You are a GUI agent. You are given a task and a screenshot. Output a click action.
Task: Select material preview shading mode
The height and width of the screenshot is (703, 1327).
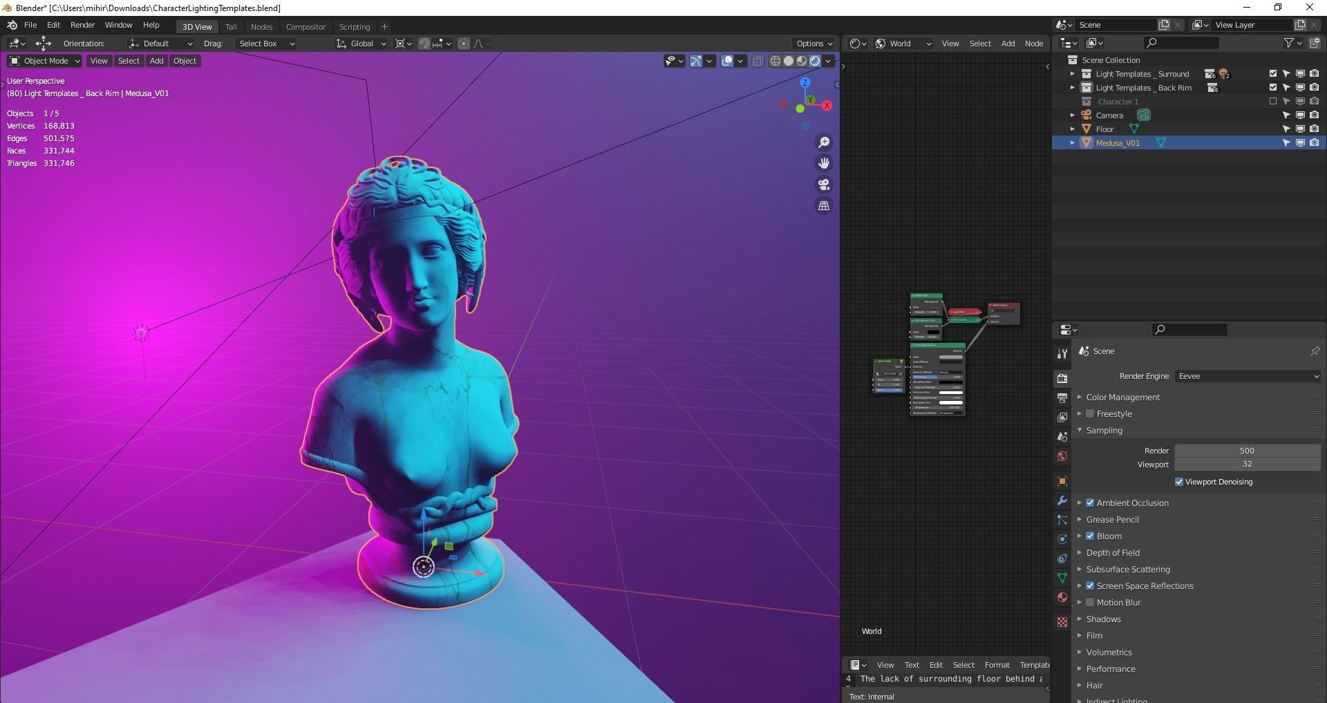coord(802,61)
